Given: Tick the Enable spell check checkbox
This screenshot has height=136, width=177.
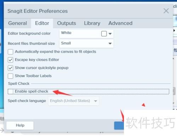Looking at the screenshot, I should click(10, 91).
